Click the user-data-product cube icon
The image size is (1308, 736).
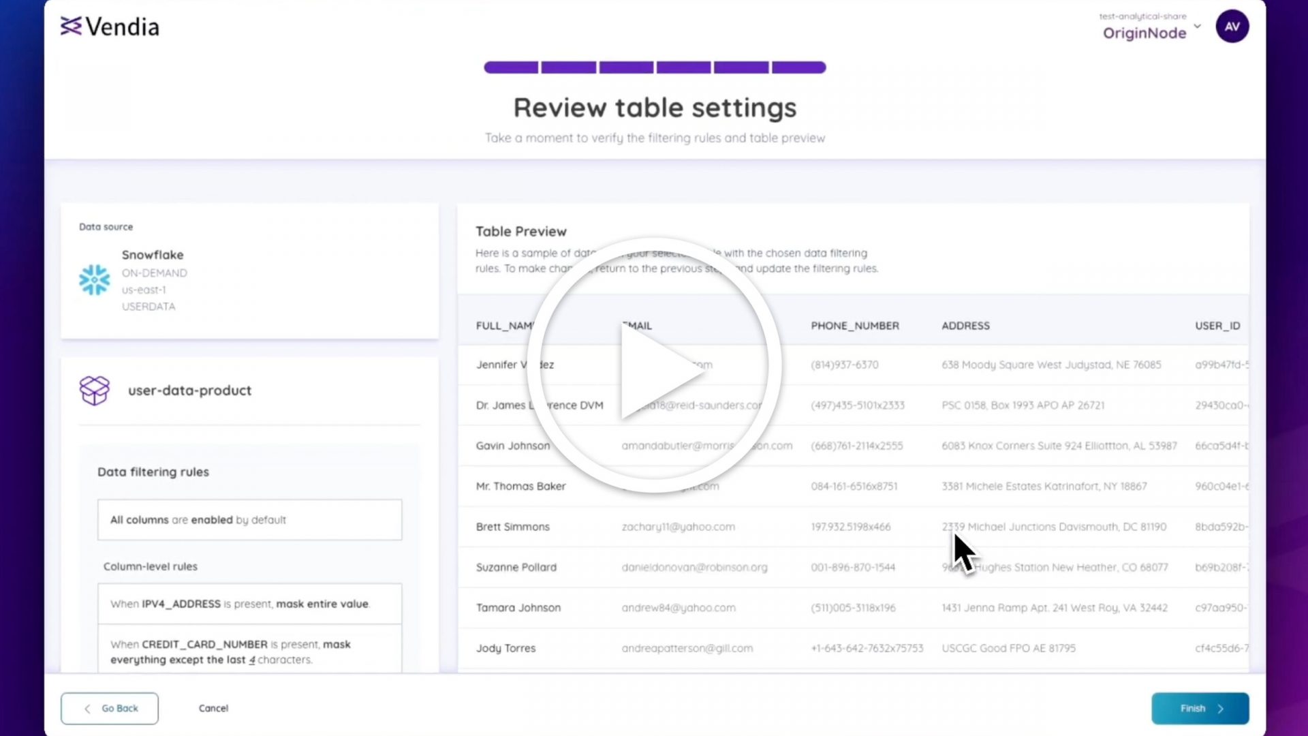click(94, 389)
